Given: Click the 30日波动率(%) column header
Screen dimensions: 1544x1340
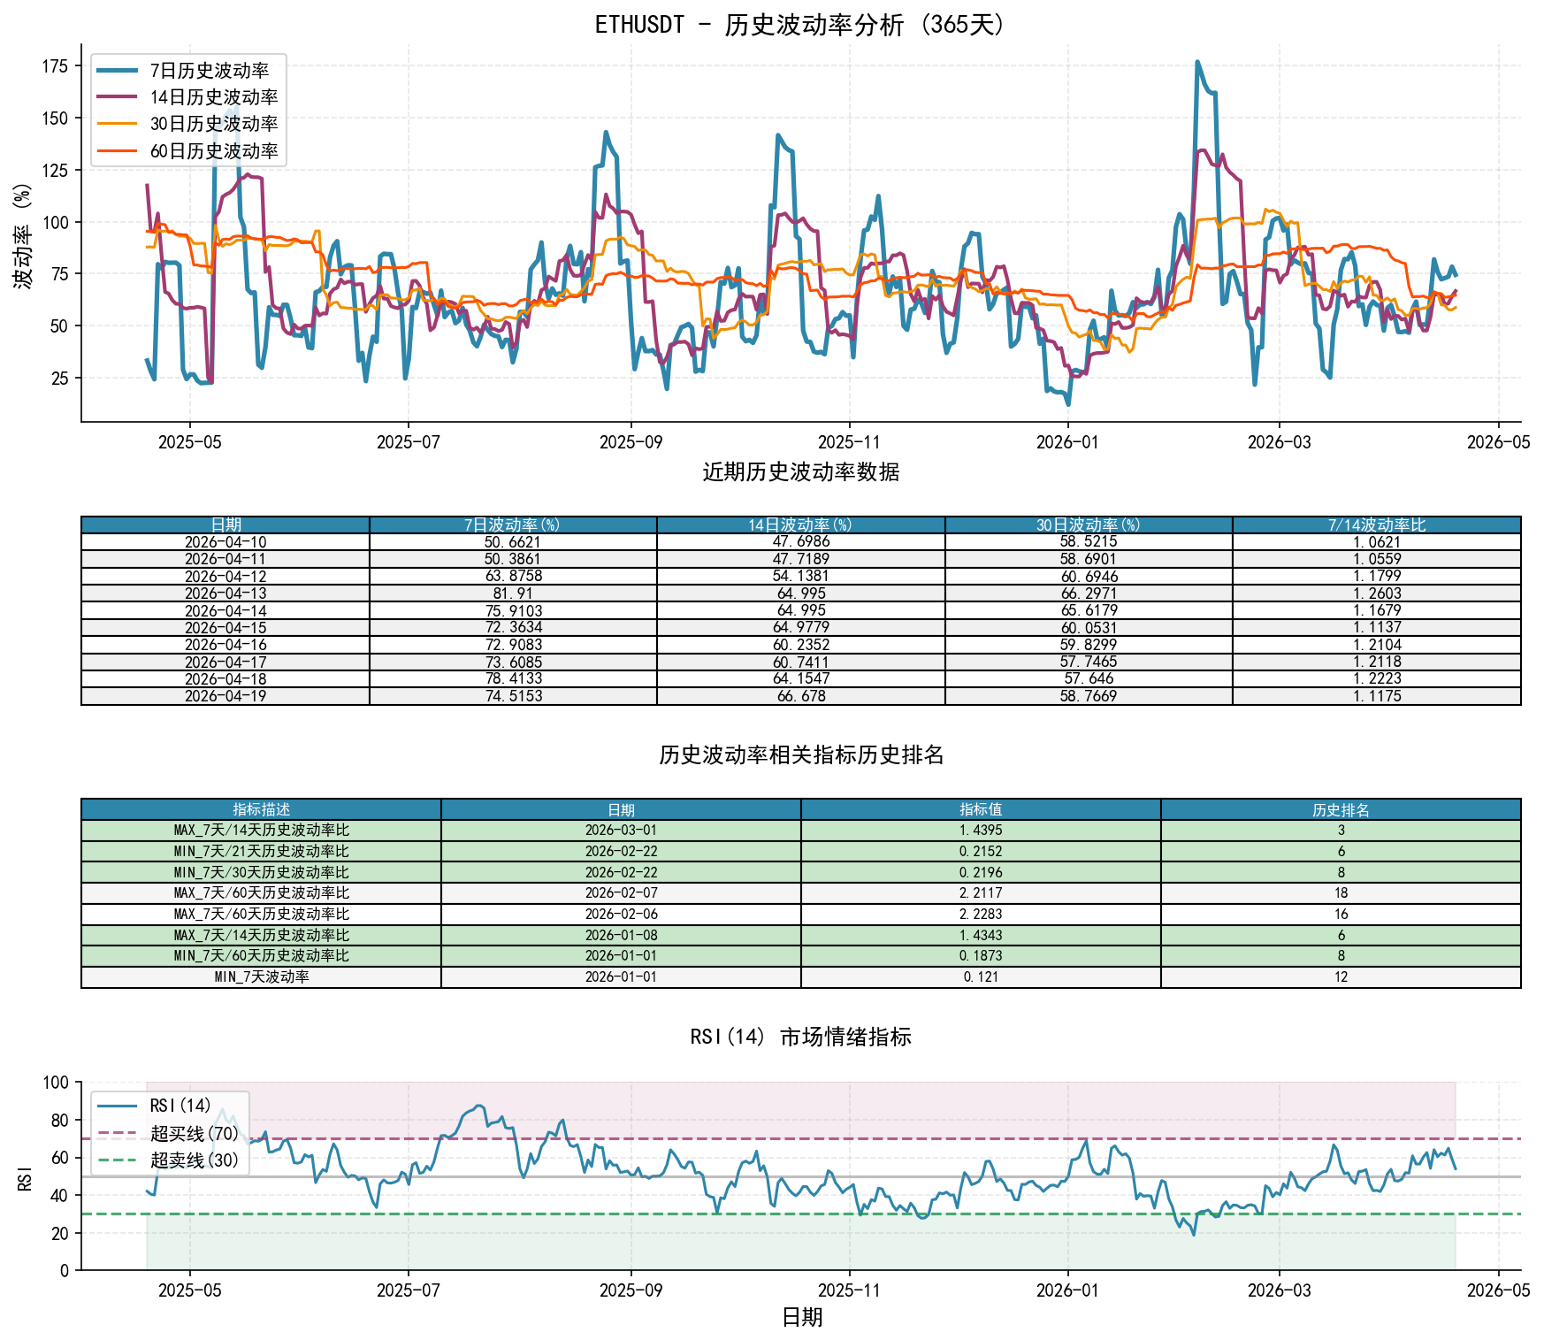Looking at the screenshot, I should [1089, 525].
